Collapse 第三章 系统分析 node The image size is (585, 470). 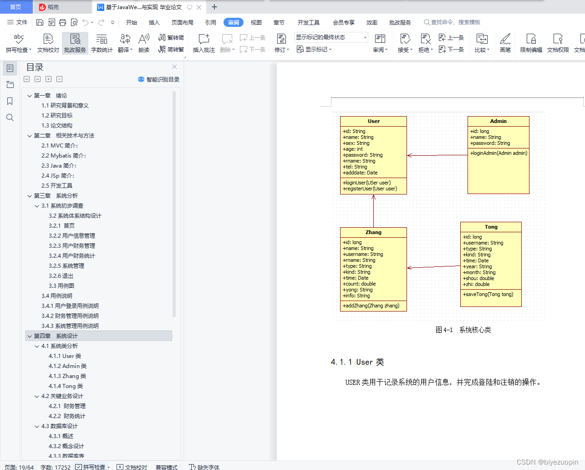pos(30,196)
